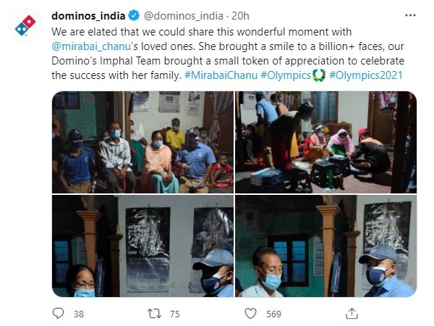
Task: Click the reply speech bubble icon
Action: (x=59, y=313)
